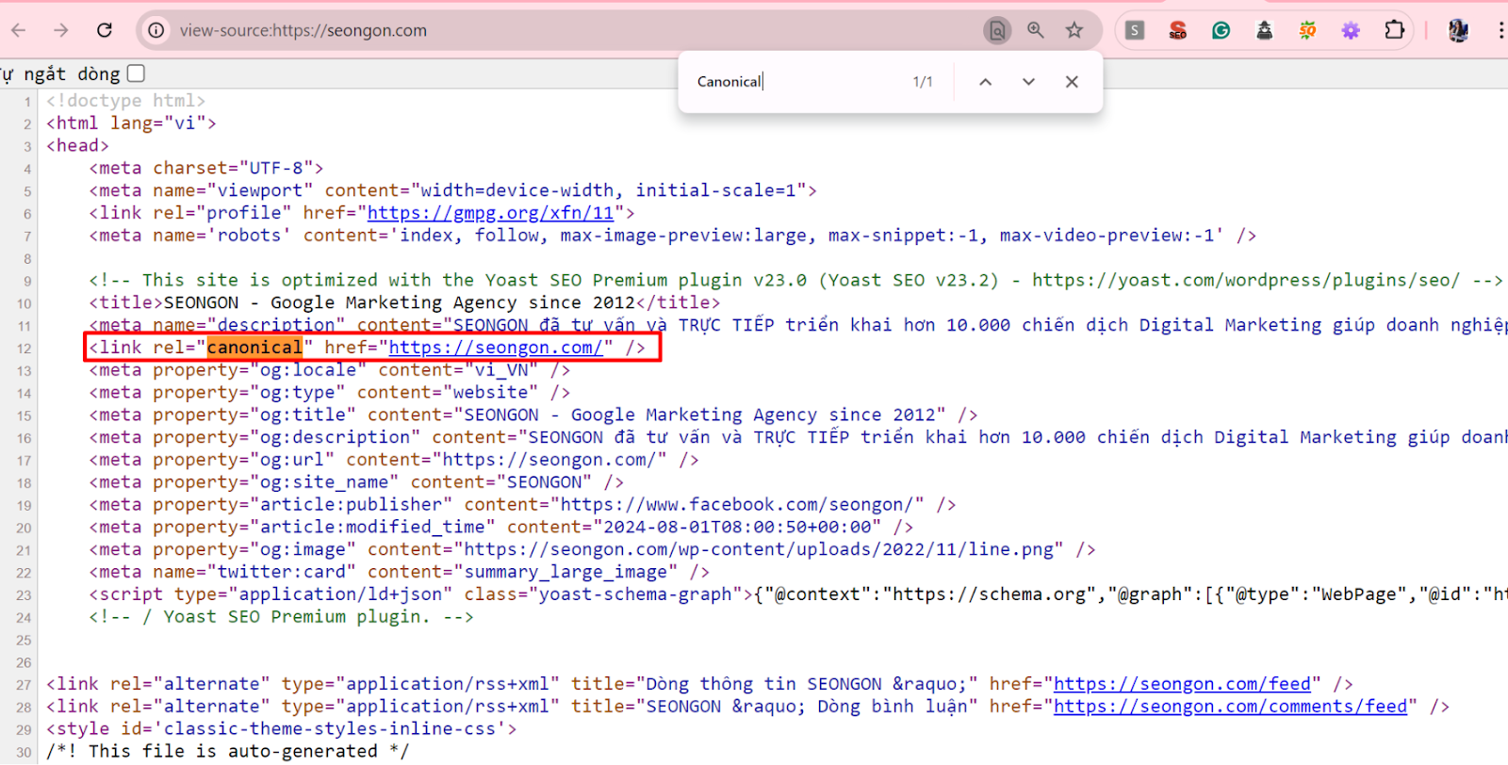Click the og:description meta line
This screenshot has width=1508, height=765.
tap(798, 437)
